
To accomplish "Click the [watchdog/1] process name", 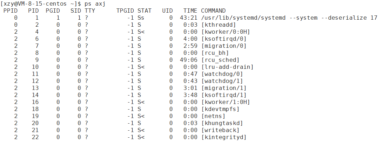I will point(222,81).
